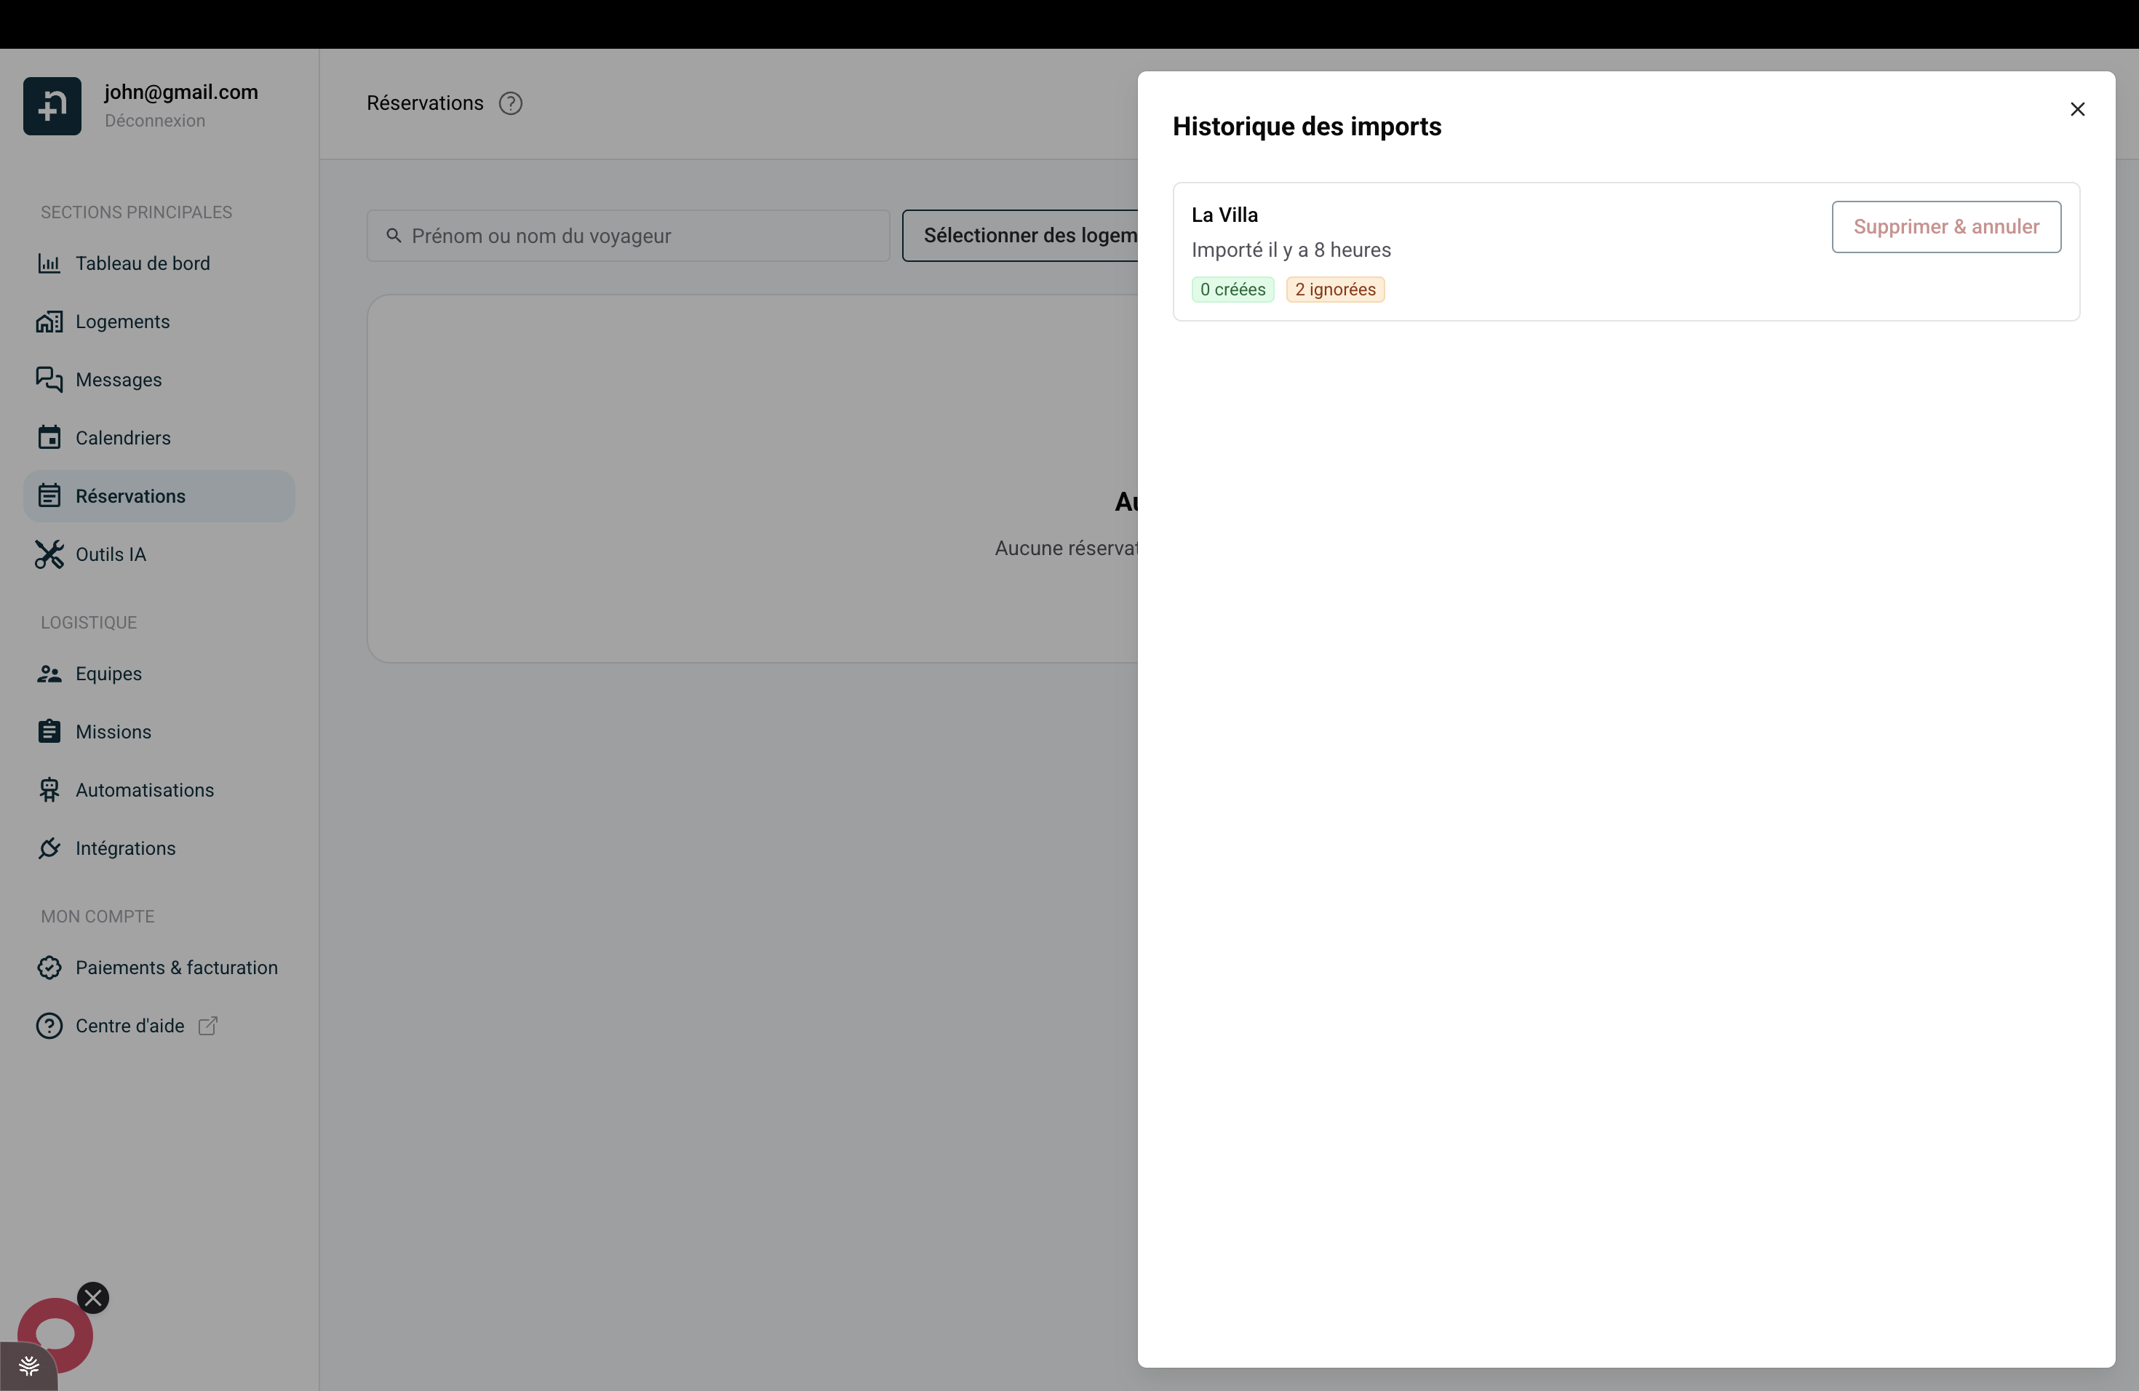
Task: Click the Outils IA tools icon
Action: 49,554
